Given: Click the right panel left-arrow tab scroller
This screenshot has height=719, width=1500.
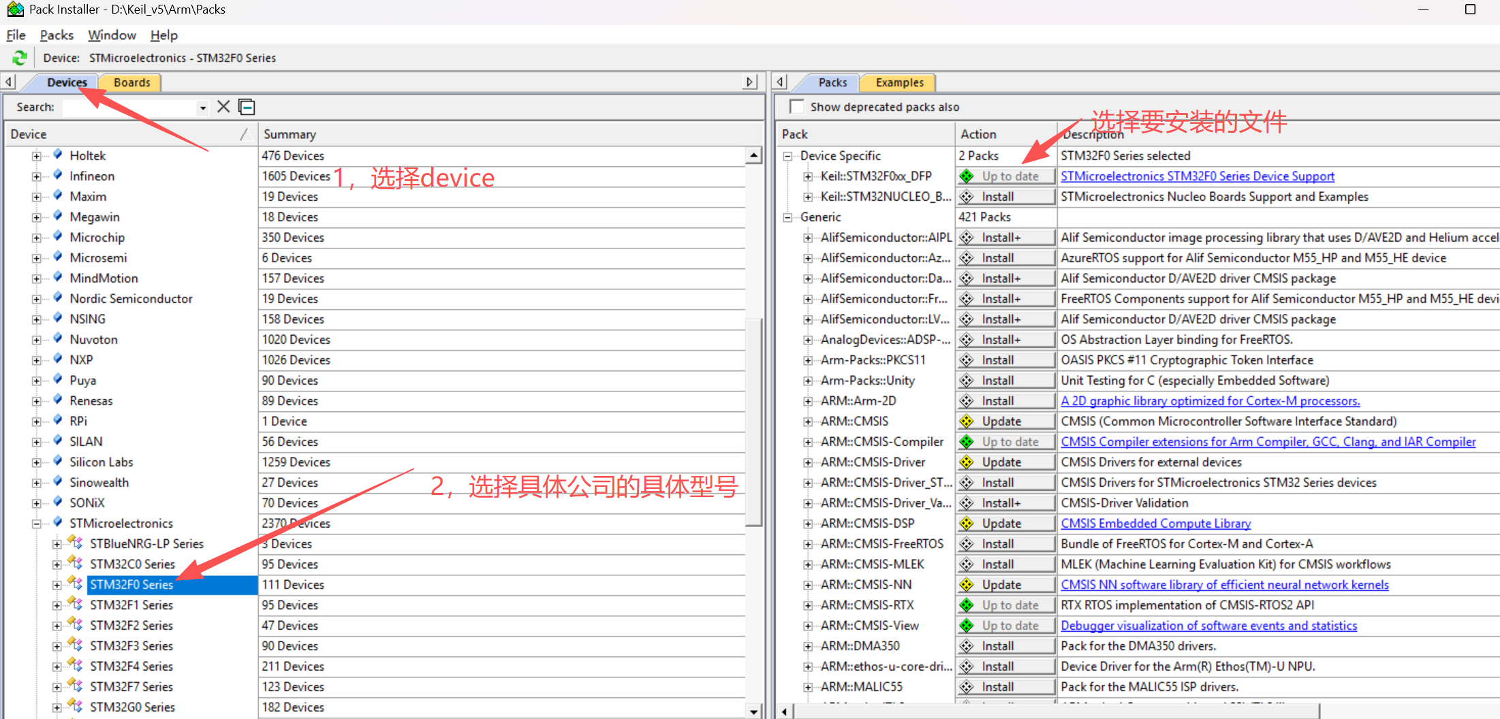Looking at the screenshot, I should (781, 82).
